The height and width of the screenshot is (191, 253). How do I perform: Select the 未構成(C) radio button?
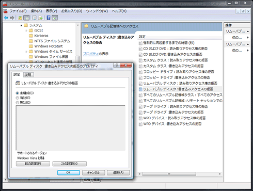[x=17, y=93]
